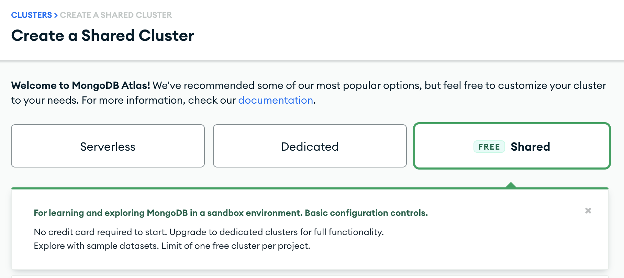
Task: Click 'Upgrade to dedicated clusters' sentence
Action: (276, 232)
